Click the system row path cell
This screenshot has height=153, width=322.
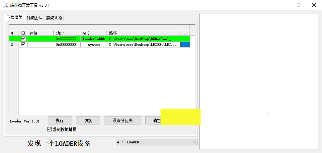pos(143,44)
